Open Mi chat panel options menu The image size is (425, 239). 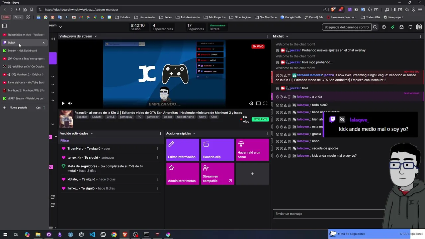point(420,36)
